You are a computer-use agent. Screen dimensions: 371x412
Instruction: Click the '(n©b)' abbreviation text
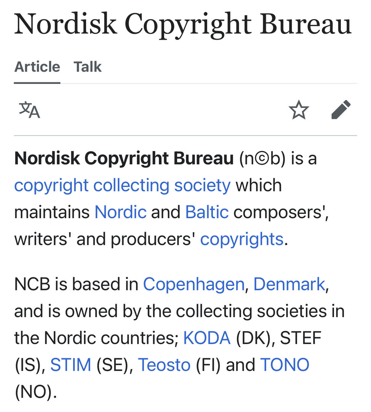click(x=262, y=159)
